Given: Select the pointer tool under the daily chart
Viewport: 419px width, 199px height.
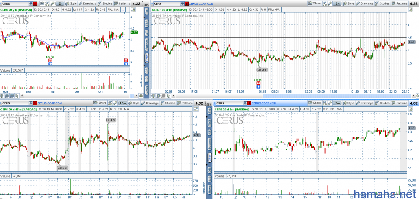Looking at the screenshot, I should pyautogui.click(x=17, y=96).
